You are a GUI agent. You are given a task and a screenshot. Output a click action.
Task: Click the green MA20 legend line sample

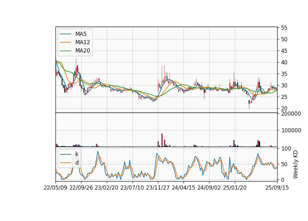pos(65,51)
